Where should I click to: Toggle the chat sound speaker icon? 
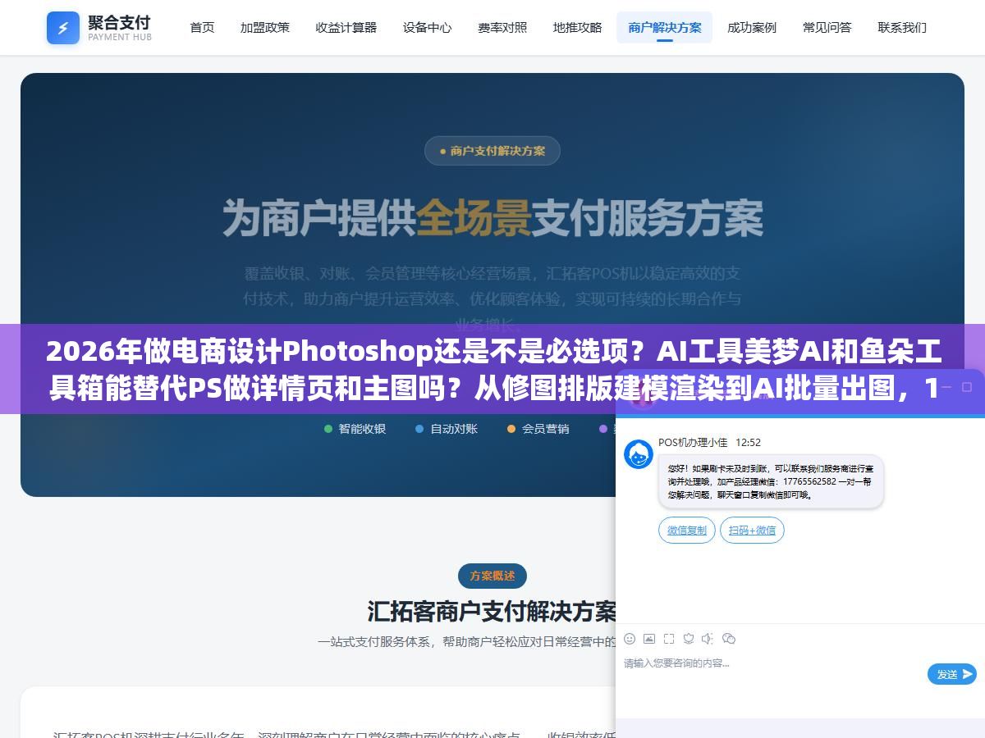(x=708, y=638)
